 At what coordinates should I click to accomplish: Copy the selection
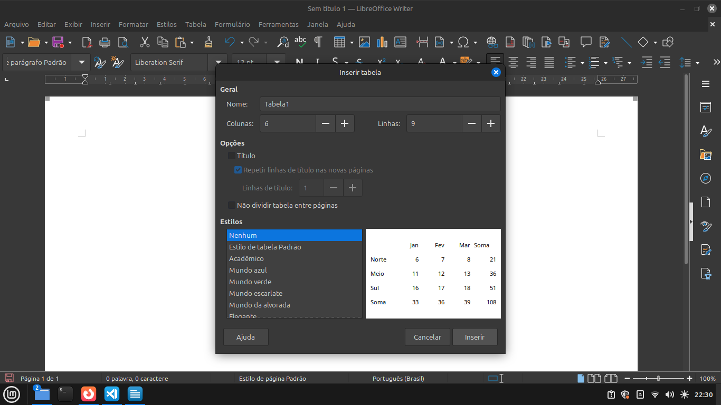pos(163,42)
